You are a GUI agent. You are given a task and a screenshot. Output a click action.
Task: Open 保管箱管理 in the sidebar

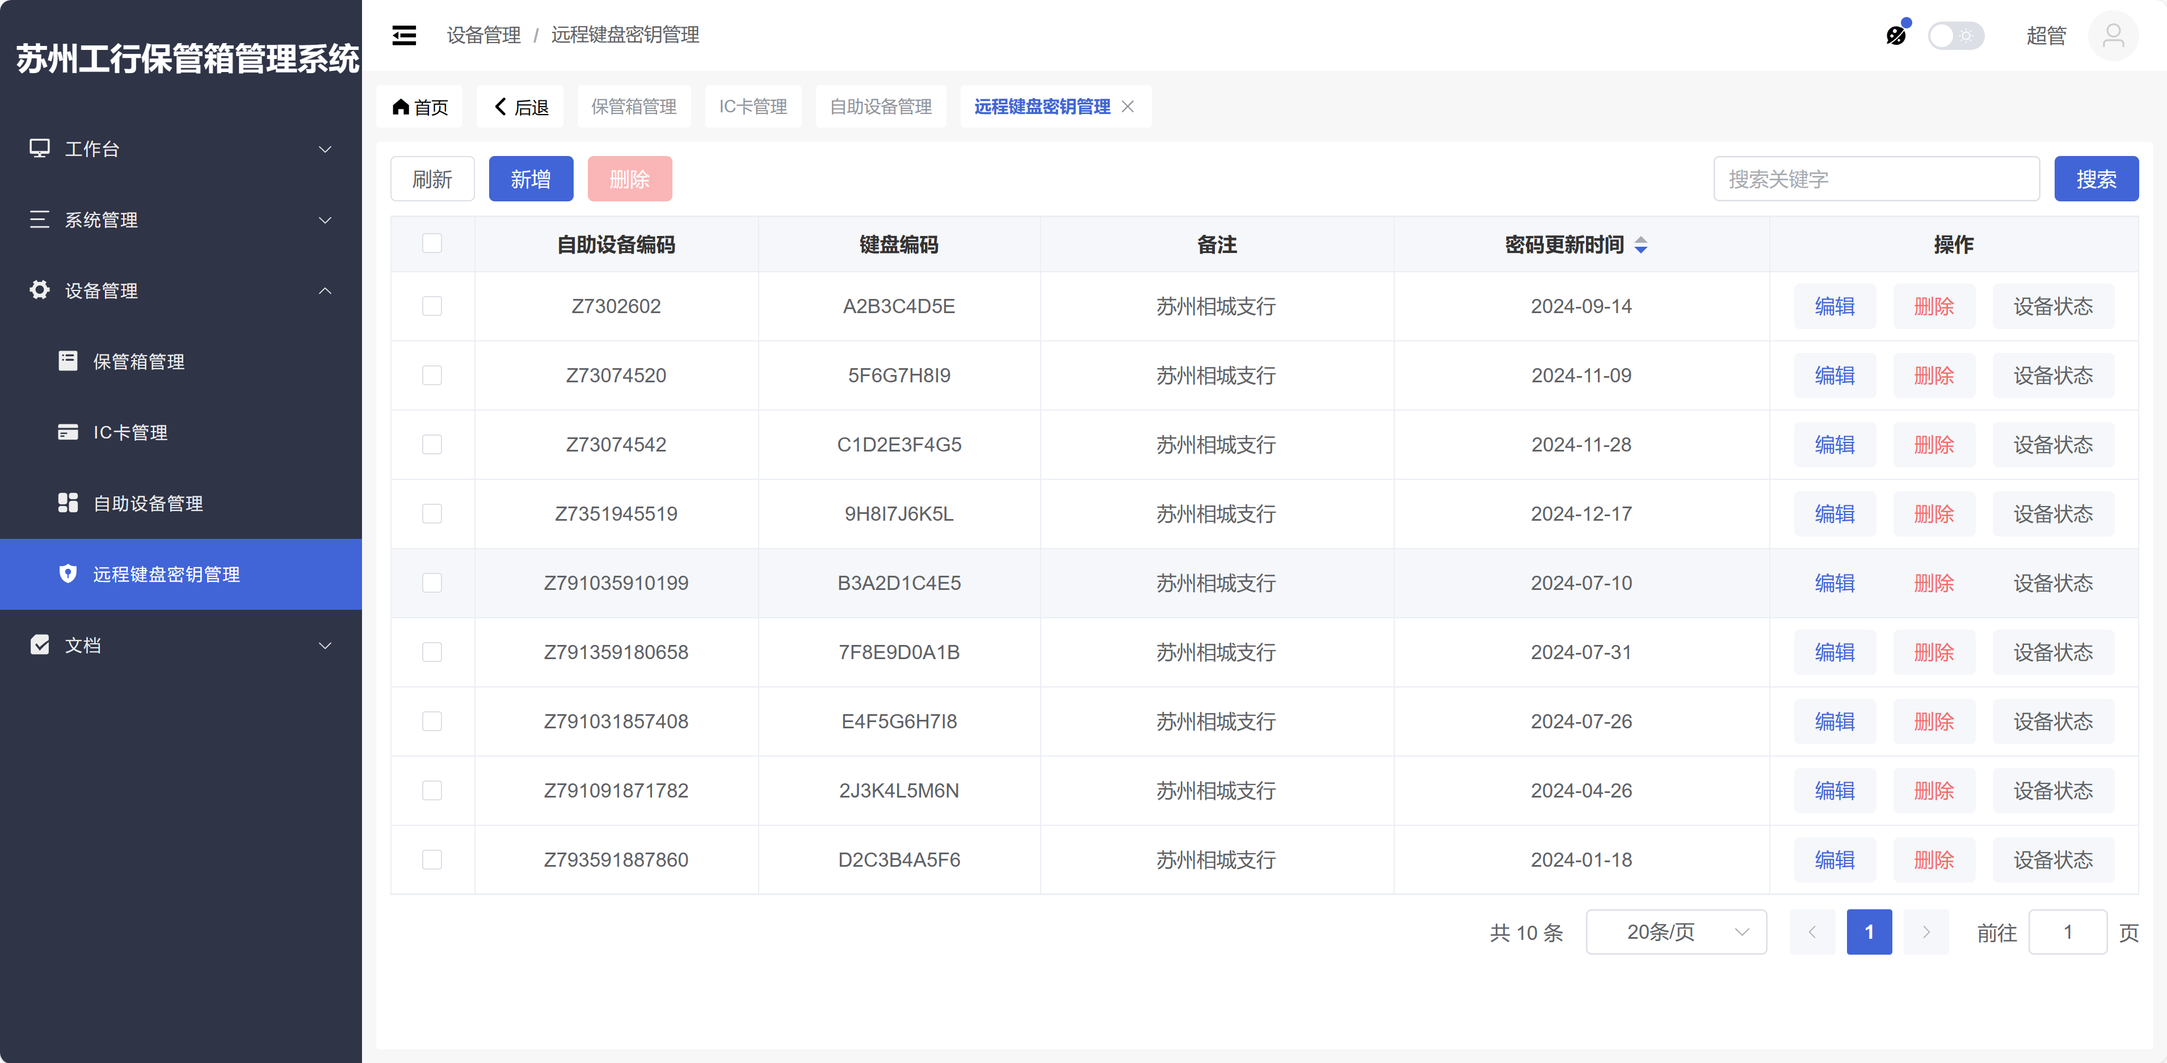139,362
